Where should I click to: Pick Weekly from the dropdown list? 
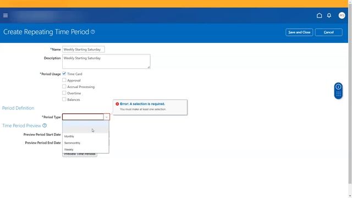click(86, 149)
